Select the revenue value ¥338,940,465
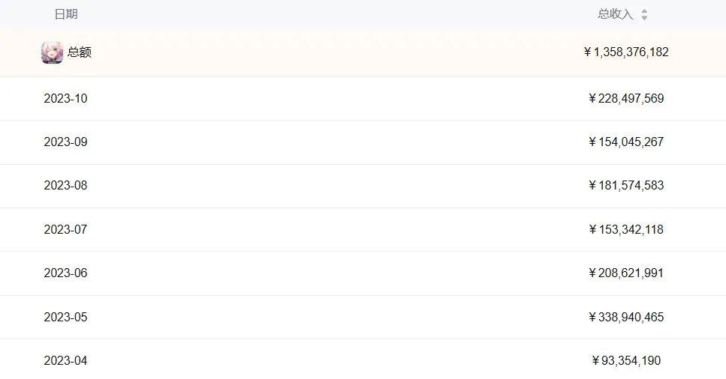Screen dimensions: 726x379 626,317
